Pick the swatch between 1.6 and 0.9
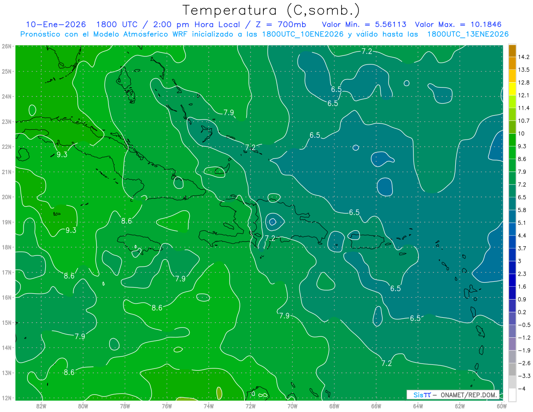This screenshot has width=533, height=412. click(x=512, y=293)
